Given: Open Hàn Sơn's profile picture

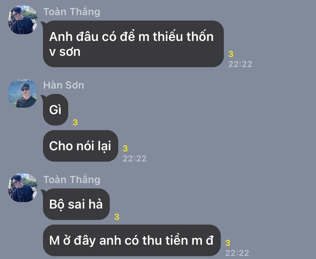Looking at the screenshot, I should [22, 93].
